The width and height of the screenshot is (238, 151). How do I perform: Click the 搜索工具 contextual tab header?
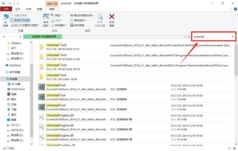[52, 4]
